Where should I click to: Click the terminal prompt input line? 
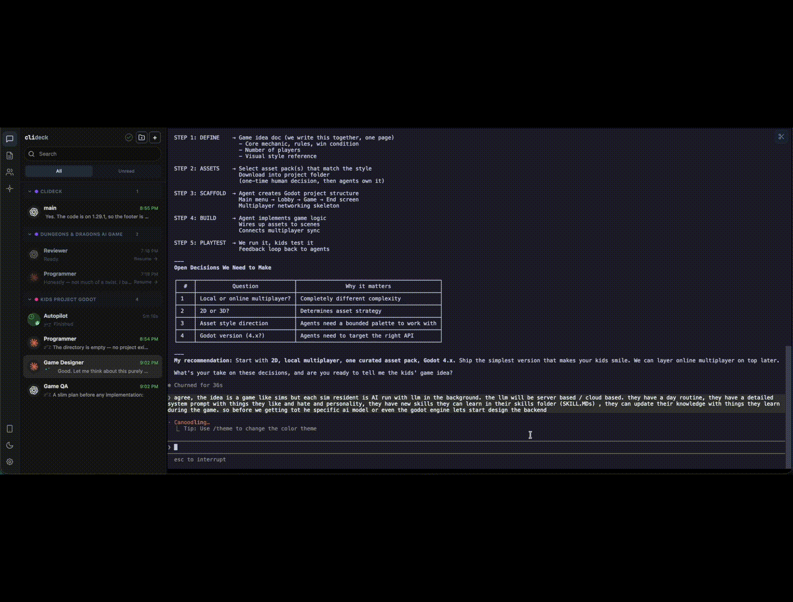(476, 447)
